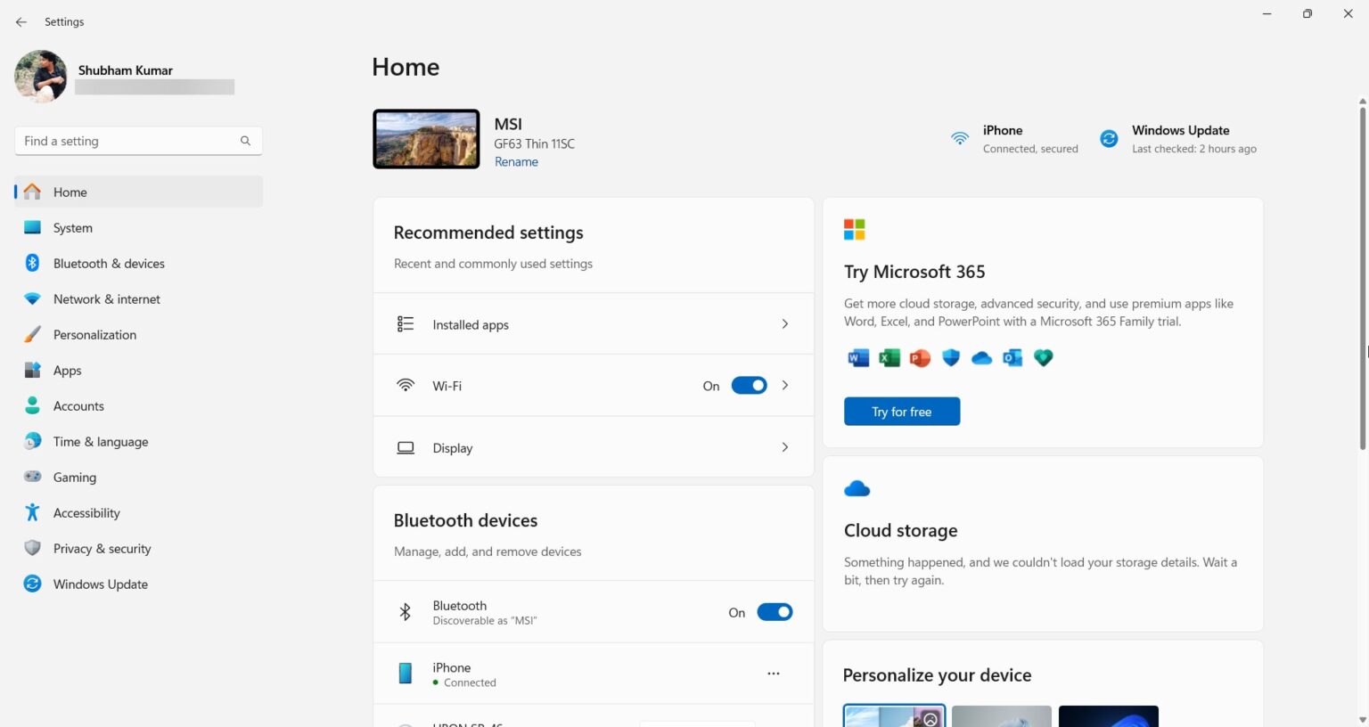This screenshot has height=727, width=1369.
Task: Open Accessibility settings
Action: pos(86,512)
